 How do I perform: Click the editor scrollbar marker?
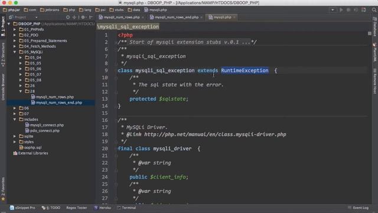tap(370, 33)
